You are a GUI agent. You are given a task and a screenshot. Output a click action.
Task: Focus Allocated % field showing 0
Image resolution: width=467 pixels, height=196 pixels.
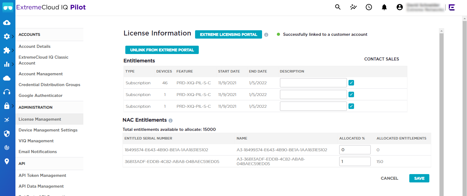[355, 150]
